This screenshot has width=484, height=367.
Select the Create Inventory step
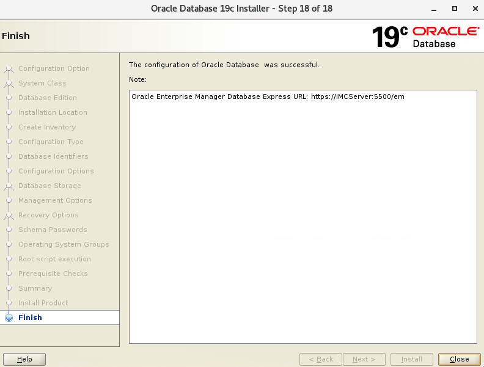coord(47,127)
